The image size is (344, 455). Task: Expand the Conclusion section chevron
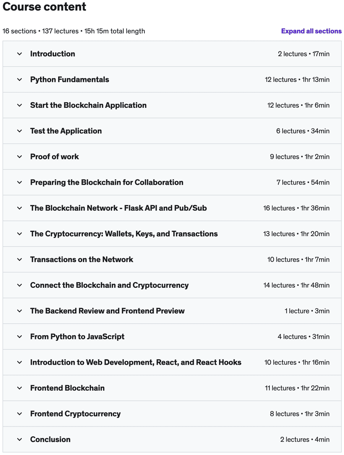[19, 439]
